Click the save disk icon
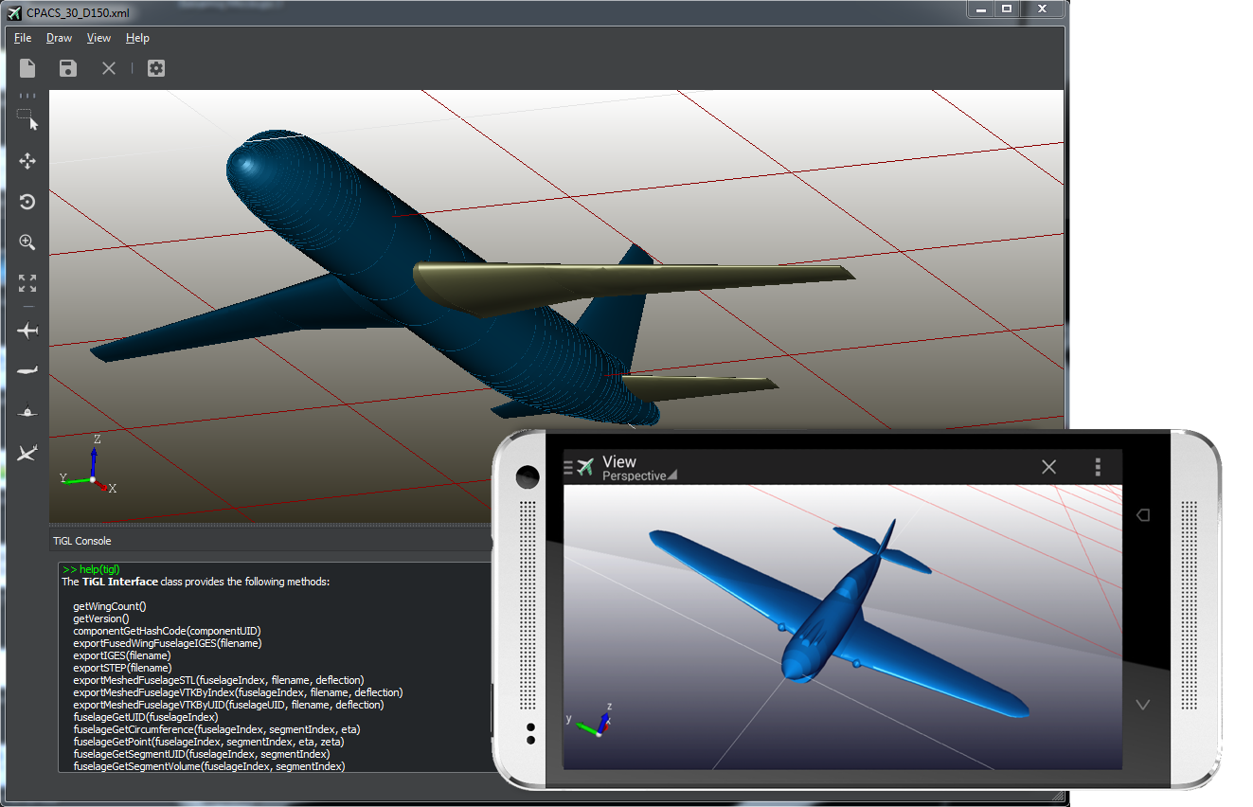1253x807 pixels. pyautogui.click(x=67, y=68)
